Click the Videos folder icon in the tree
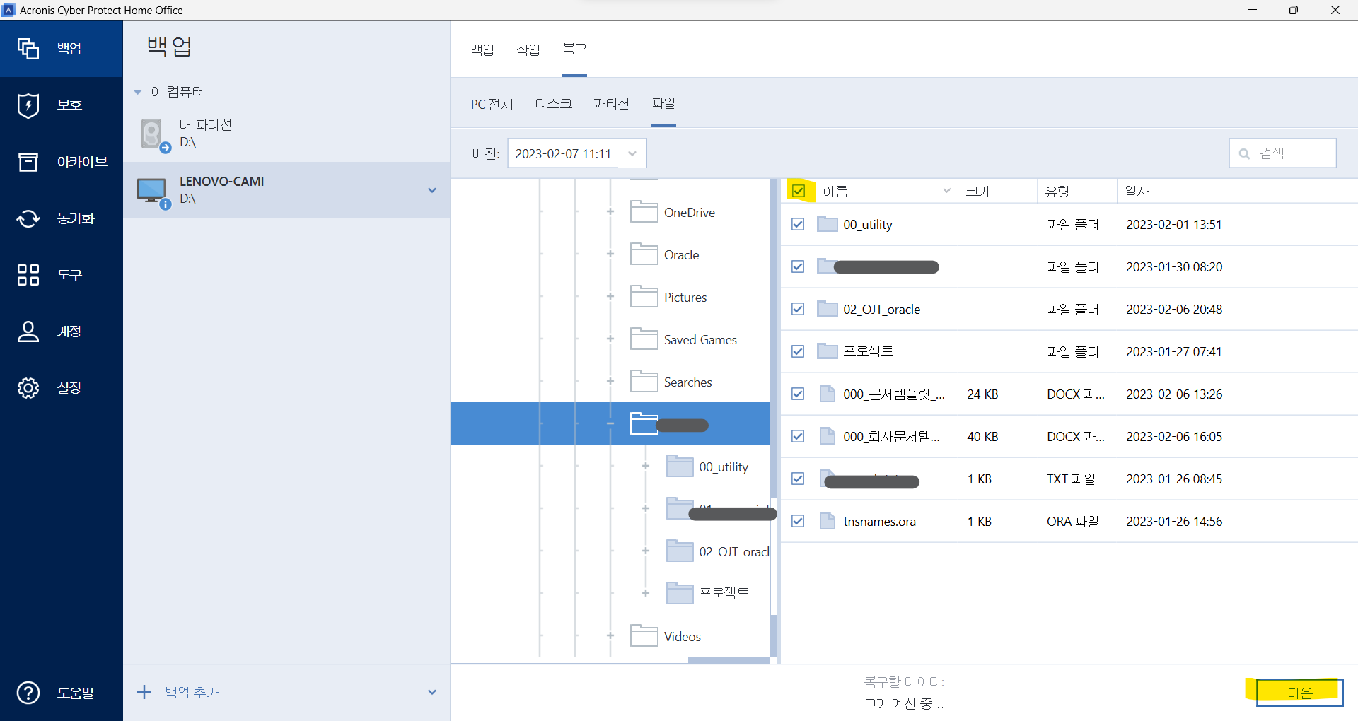The width and height of the screenshot is (1358, 721). 644,635
